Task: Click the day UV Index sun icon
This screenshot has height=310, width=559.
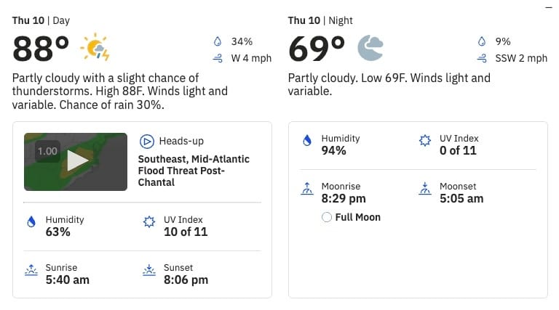Action: [149, 222]
